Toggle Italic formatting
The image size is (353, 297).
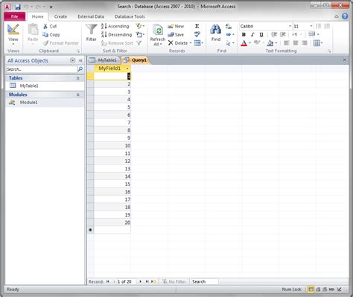tap(252, 34)
